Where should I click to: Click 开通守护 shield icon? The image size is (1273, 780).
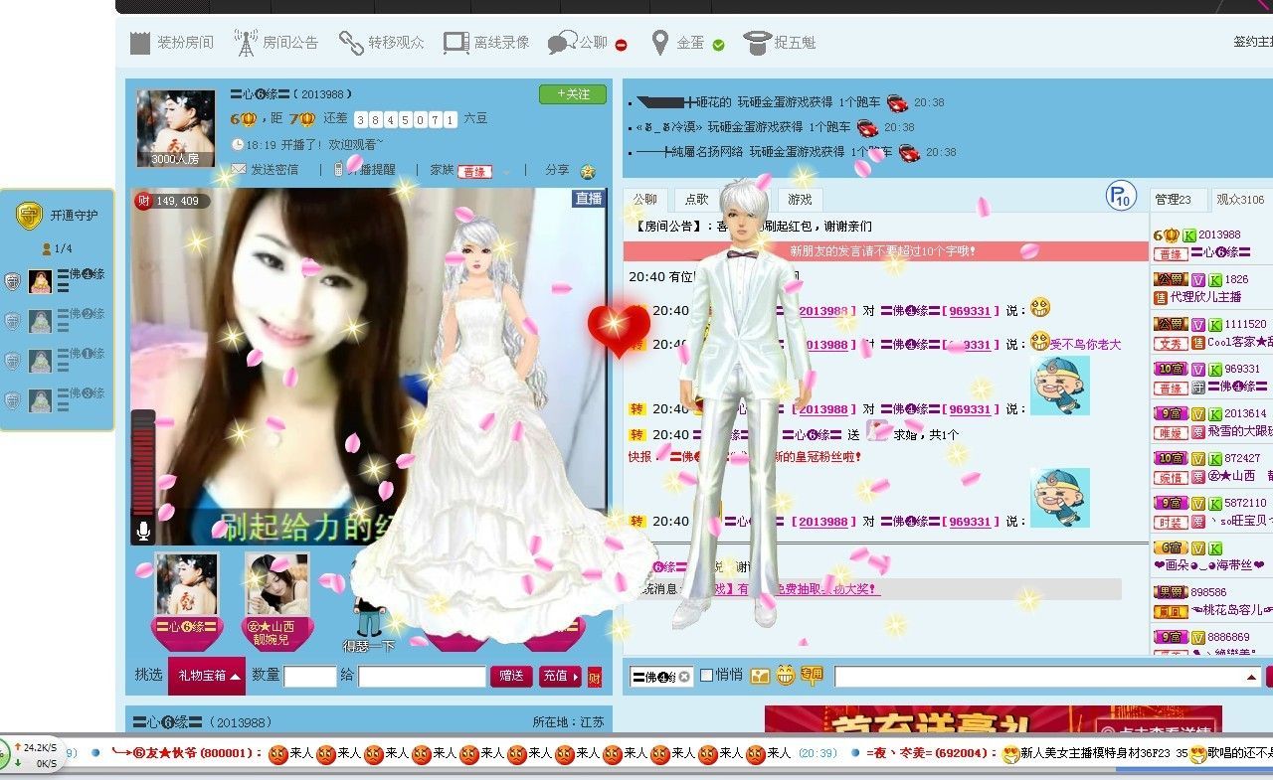pos(29,216)
